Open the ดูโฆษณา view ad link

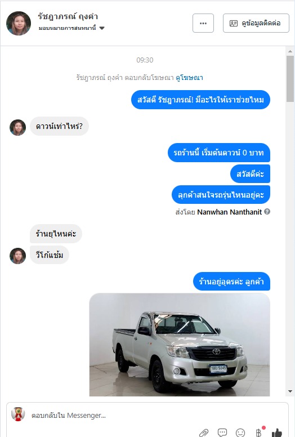tap(189, 78)
